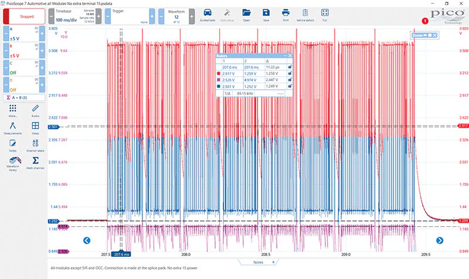469x279 pixels.
Task: Click the Trigger minus button
Action: pos(108,16)
